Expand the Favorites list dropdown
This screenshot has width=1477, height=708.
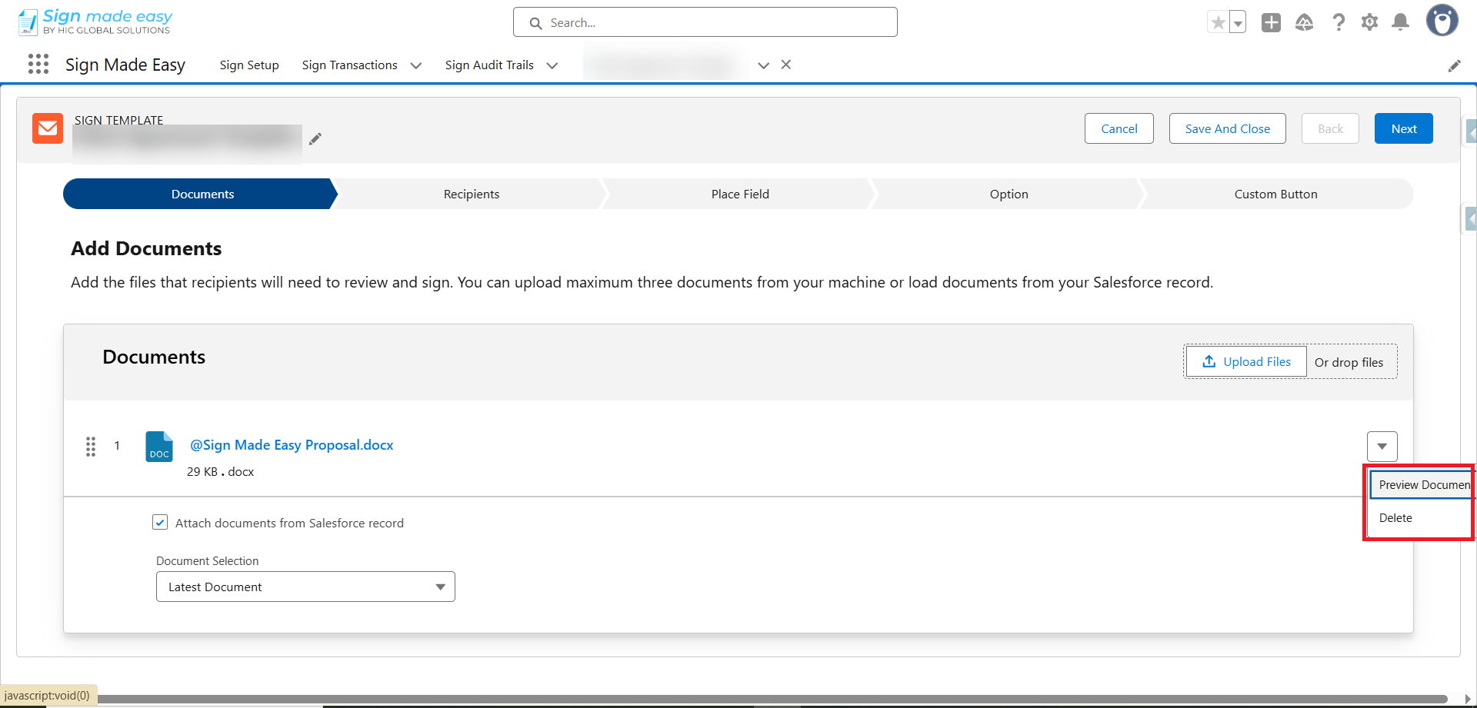(1238, 22)
